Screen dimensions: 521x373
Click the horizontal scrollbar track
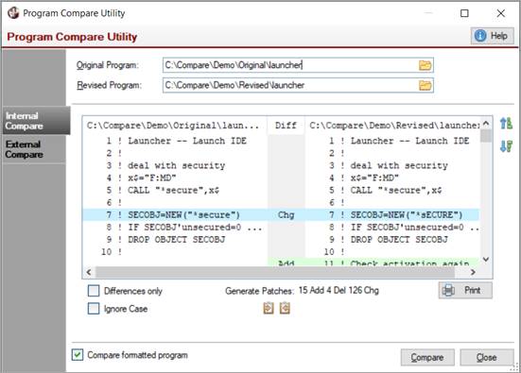275,272
